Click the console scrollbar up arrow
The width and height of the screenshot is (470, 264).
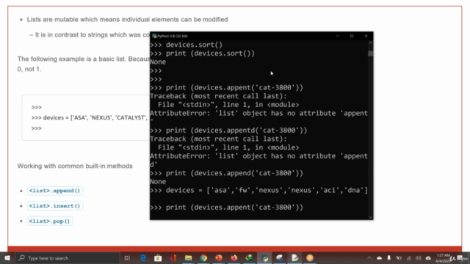point(370,43)
